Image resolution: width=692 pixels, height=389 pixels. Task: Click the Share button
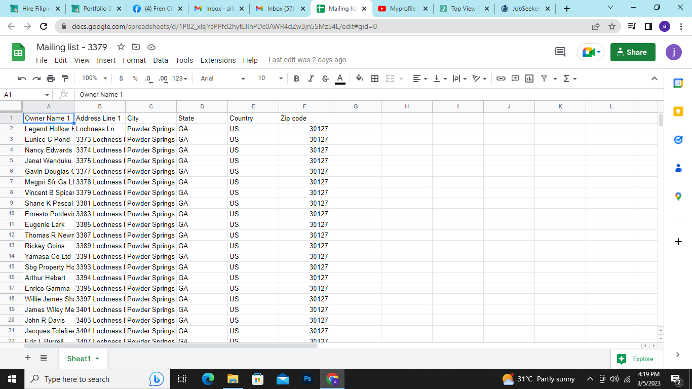point(633,52)
